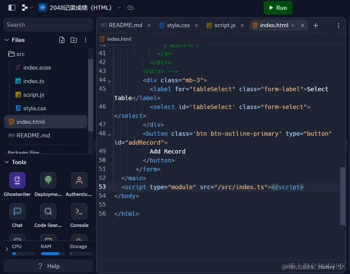Fold code at line 48
Image resolution: width=350 pixels, height=274 pixels.
click(109, 135)
